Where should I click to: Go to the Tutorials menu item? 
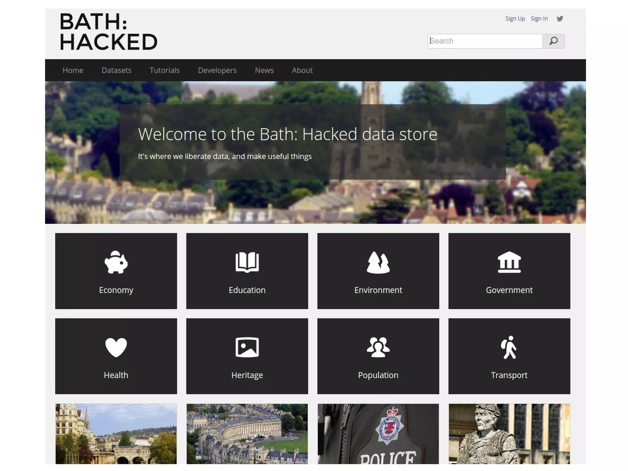[x=164, y=70]
